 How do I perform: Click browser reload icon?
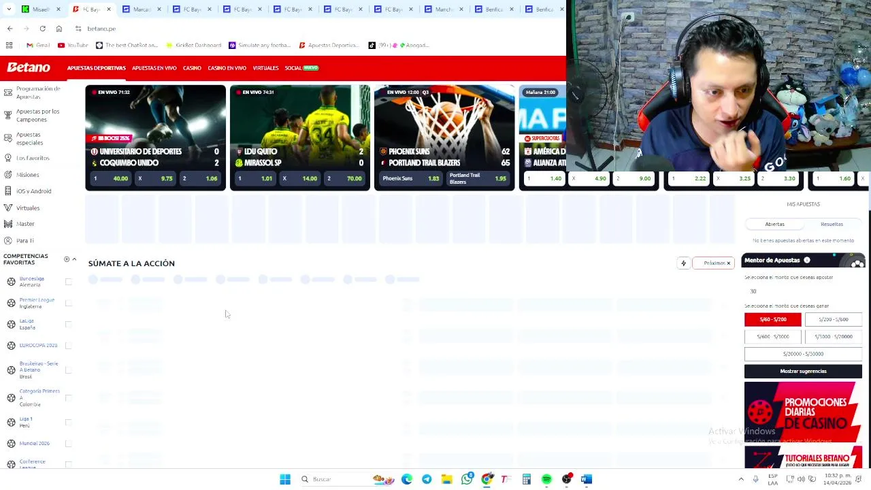click(x=42, y=29)
